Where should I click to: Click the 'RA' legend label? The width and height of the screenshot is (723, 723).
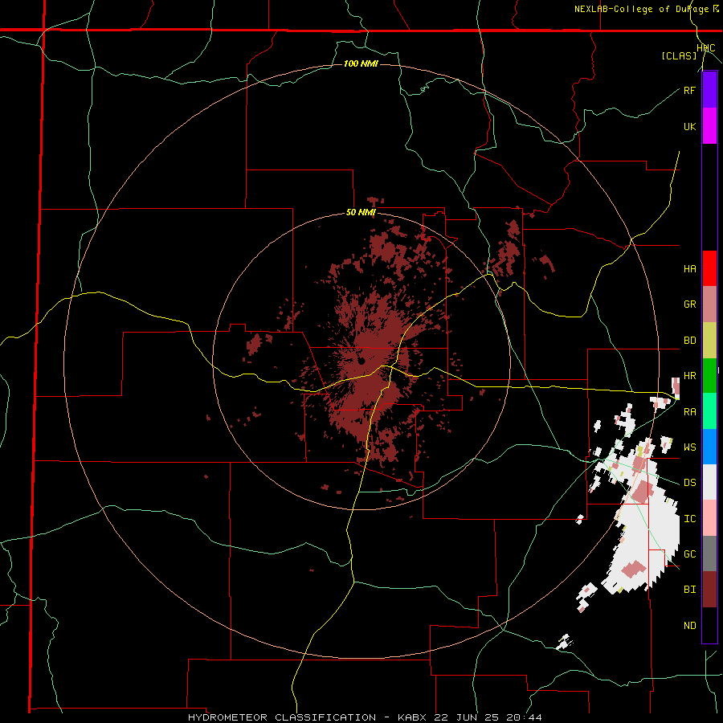click(689, 412)
